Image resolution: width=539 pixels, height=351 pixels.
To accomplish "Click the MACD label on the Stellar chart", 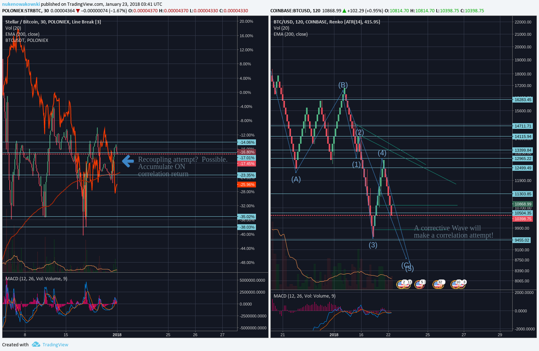I will click(36, 278).
